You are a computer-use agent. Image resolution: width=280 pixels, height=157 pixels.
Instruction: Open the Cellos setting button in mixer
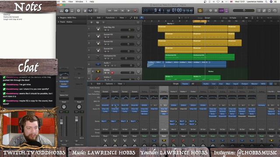point(193,92)
